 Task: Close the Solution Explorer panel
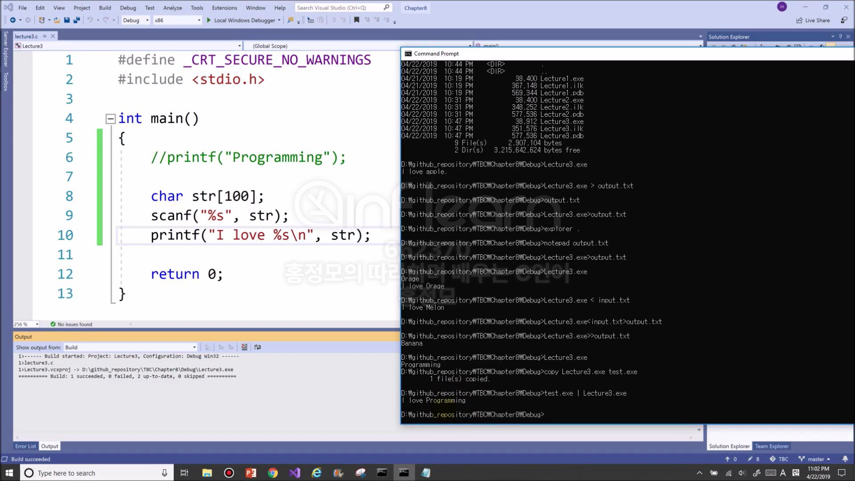click(848, 37)
